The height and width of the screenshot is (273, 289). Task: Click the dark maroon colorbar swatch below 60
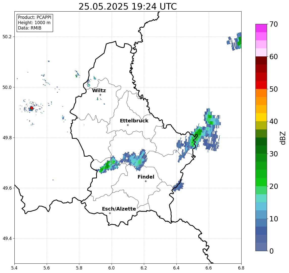tap(261, 60)
